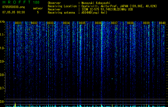Viewport: 168px width, 107px height.
Task: Click the Receiving antenna label
Action: coord(61,13)
